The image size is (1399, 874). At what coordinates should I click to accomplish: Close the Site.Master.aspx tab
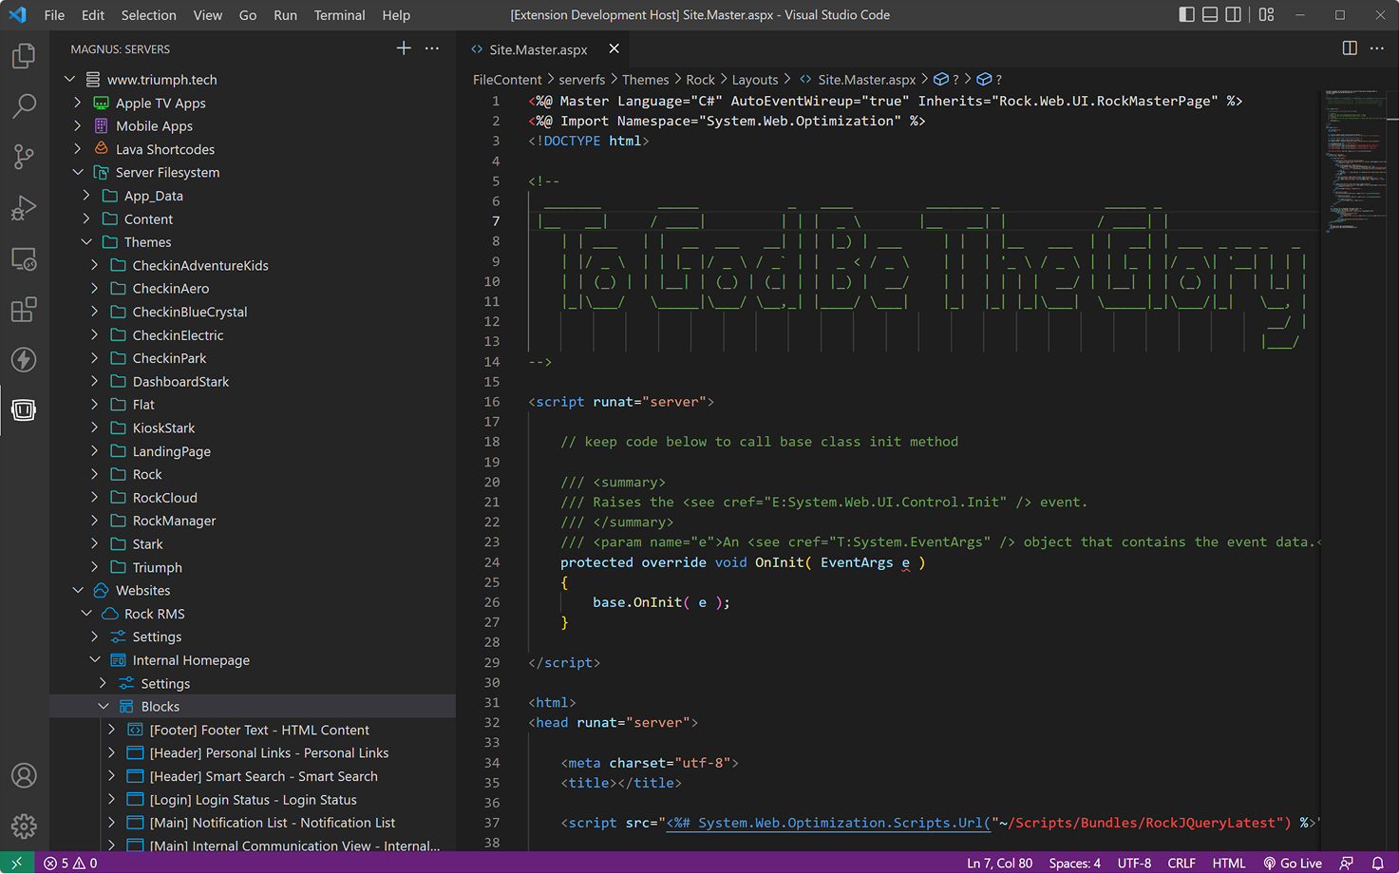tap(614, 48)
